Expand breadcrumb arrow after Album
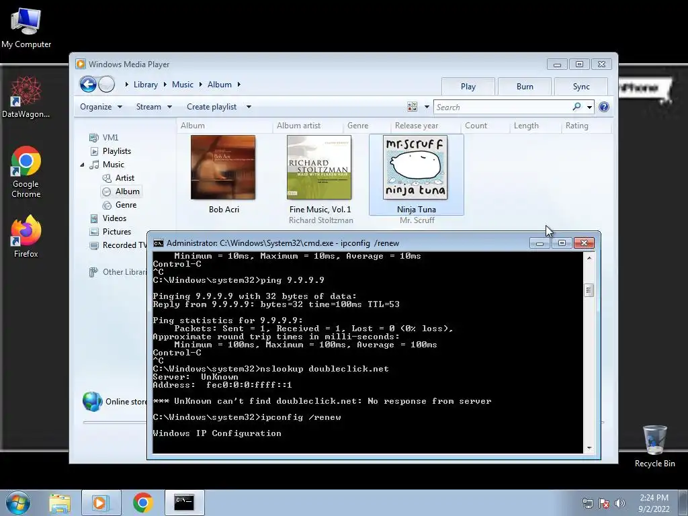Screen dimensions: 688x516 coord(239,84)
